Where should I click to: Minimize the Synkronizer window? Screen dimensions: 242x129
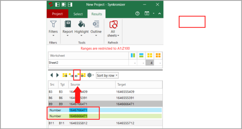click(x=145, y=4)
